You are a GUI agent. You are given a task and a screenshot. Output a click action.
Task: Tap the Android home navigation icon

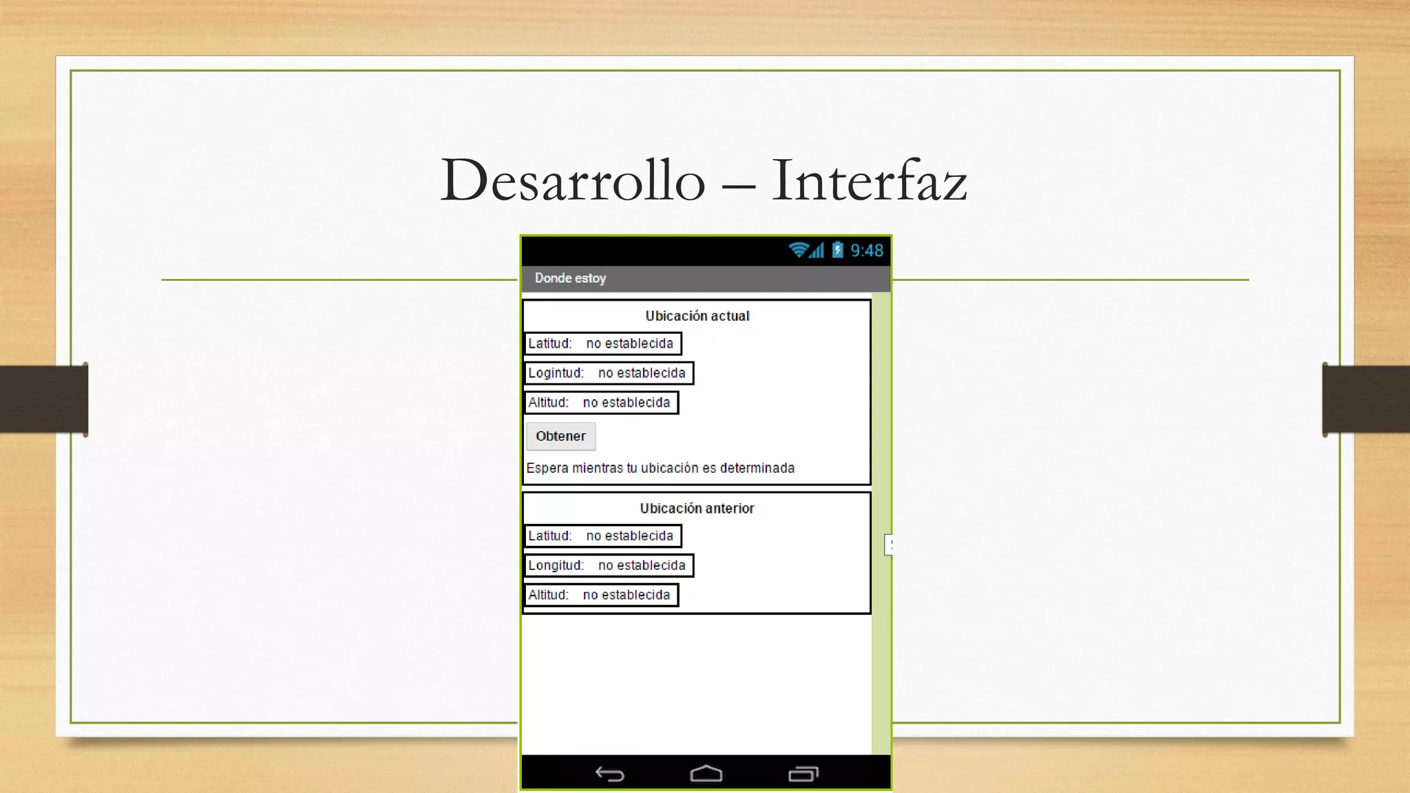tap(706, 774)
